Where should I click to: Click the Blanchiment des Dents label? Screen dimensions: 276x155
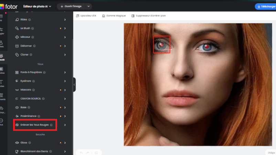(34, 151)
